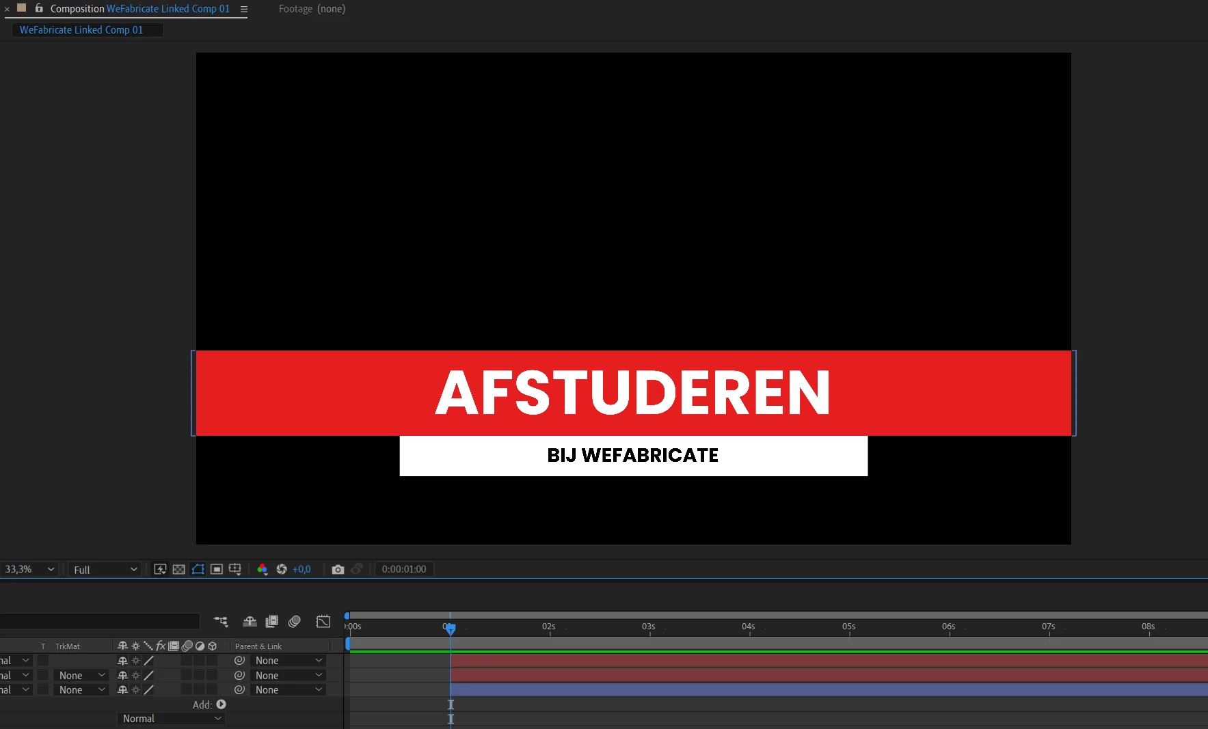This screenshot has height=729, width=1208.
Task: Click the +0,0 exposure value
Action: (x=301, y=569)
